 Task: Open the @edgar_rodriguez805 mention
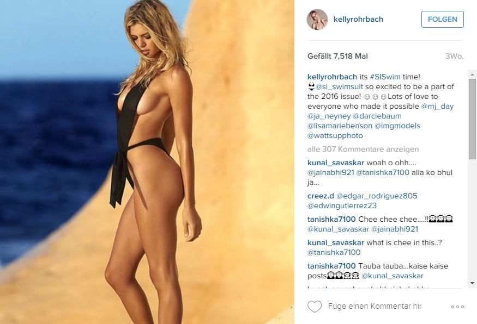[377, 196]
